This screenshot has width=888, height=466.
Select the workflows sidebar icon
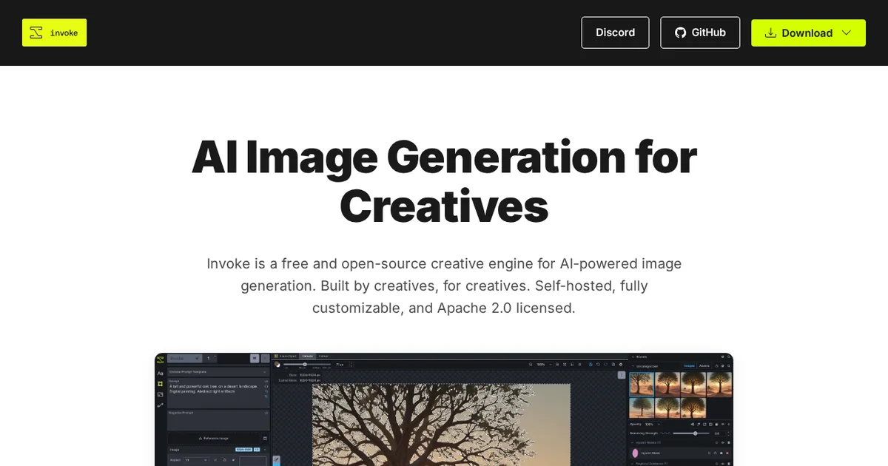coord(161,405)
